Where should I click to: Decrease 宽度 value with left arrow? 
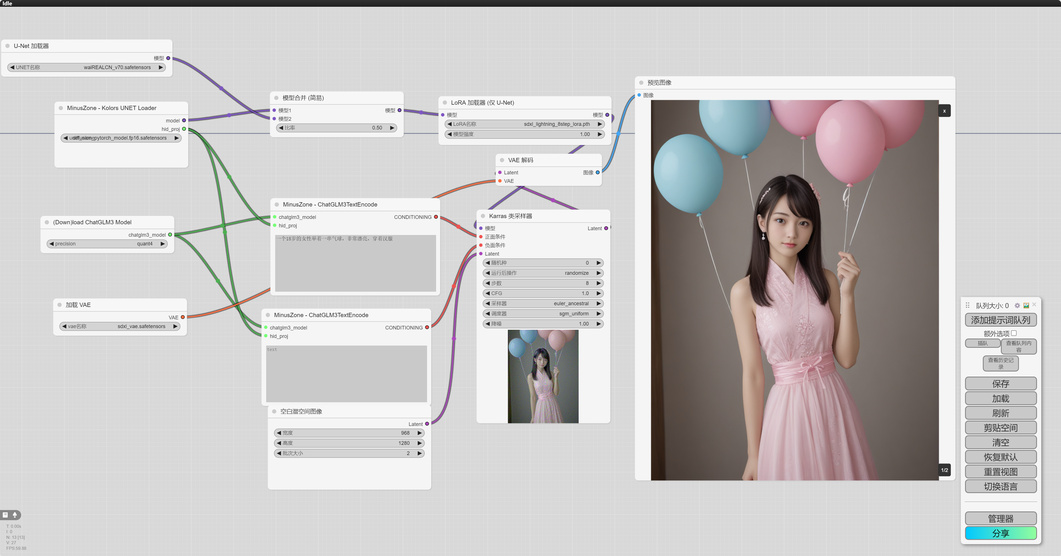click(279, 433)
